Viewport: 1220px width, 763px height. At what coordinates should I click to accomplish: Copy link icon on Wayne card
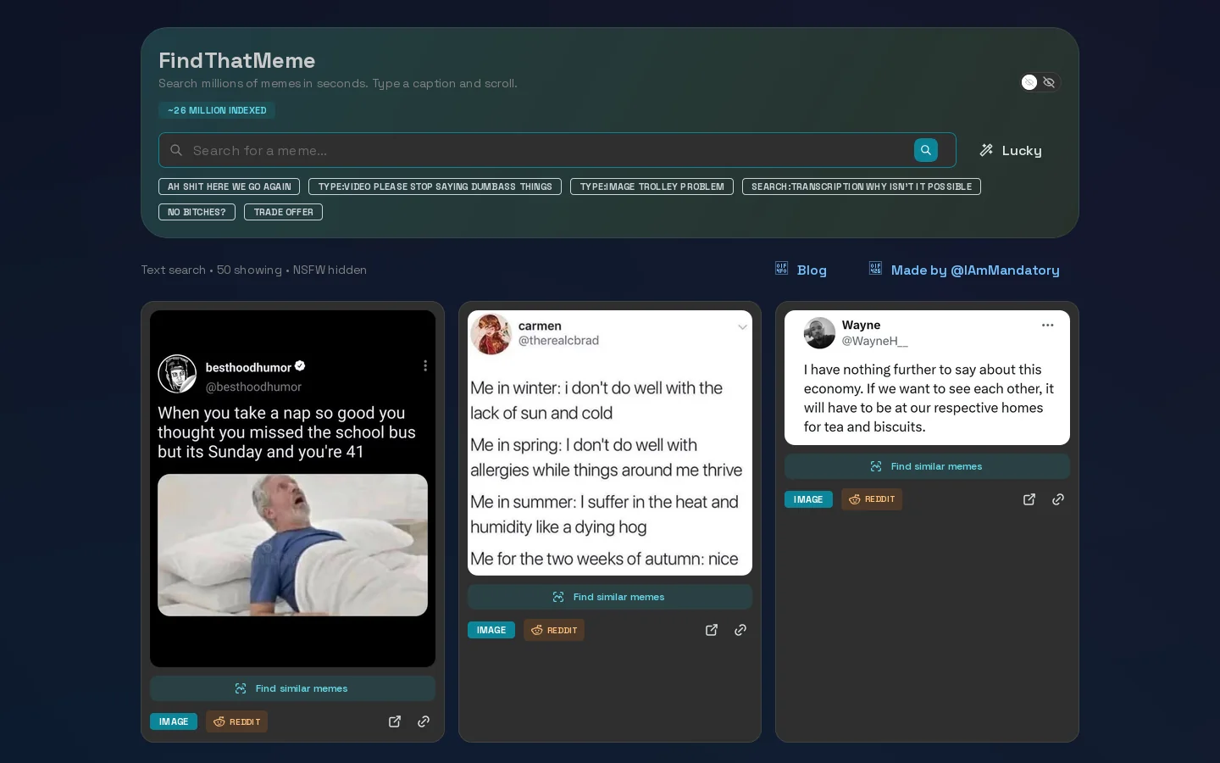tap(1058, 499)
